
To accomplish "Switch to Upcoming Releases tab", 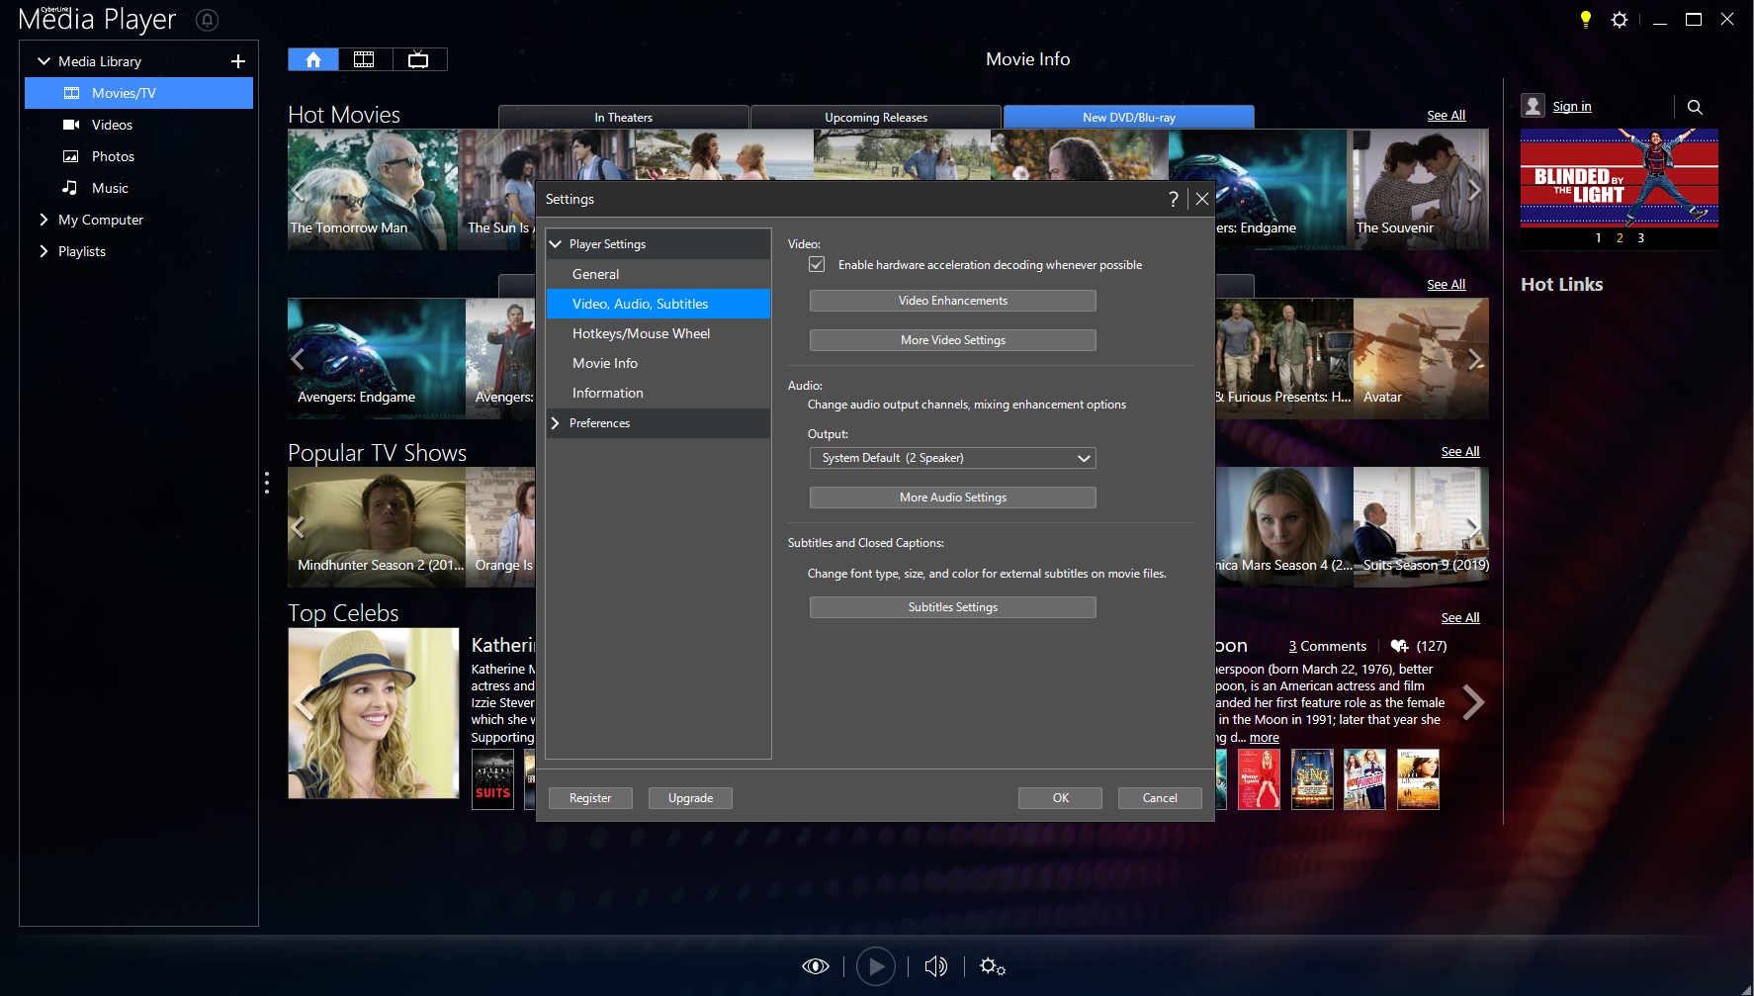I will coord(876,117).
